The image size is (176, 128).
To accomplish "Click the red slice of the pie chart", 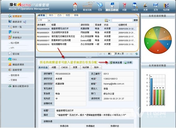I will (158, 48).
